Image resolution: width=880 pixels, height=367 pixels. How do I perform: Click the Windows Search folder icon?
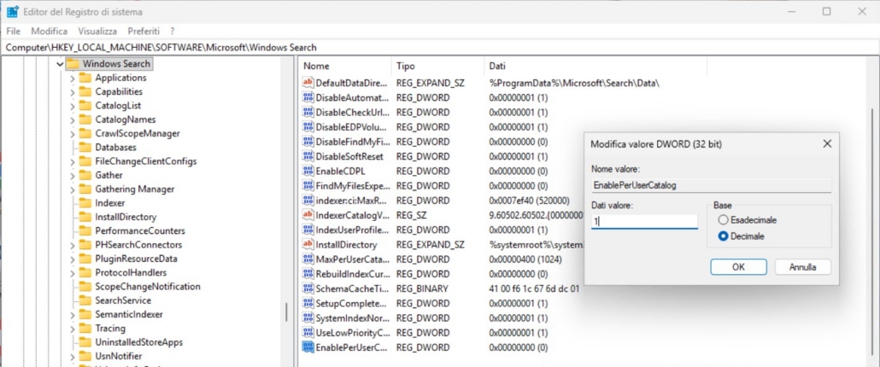pyautogui.click(x=73, y=64)
